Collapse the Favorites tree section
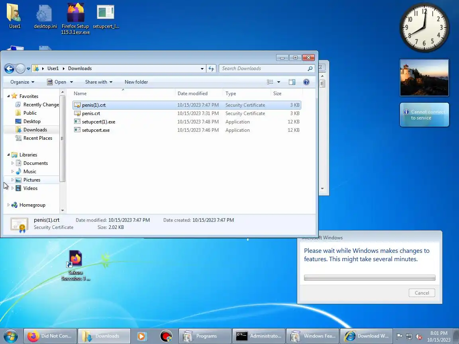The height and width of the screenshot is (344, 459). coord(8,96)
